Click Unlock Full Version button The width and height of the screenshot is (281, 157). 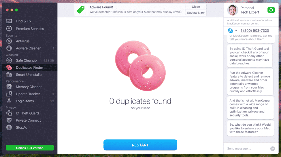(x=30, y=148)
